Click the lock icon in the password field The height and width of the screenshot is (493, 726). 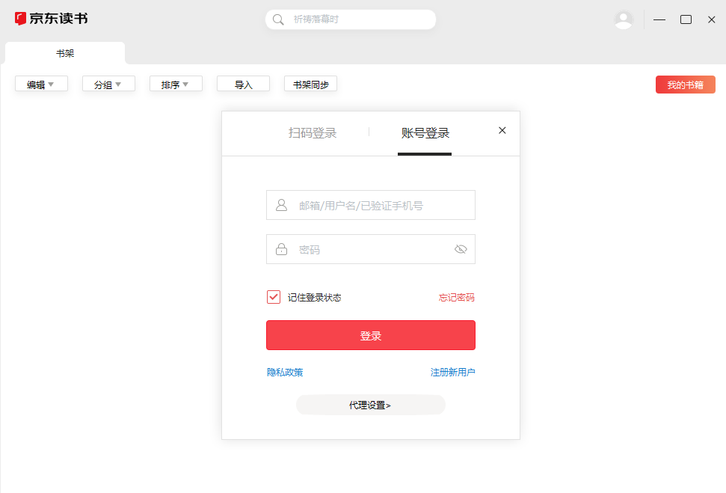click(280, 248)
